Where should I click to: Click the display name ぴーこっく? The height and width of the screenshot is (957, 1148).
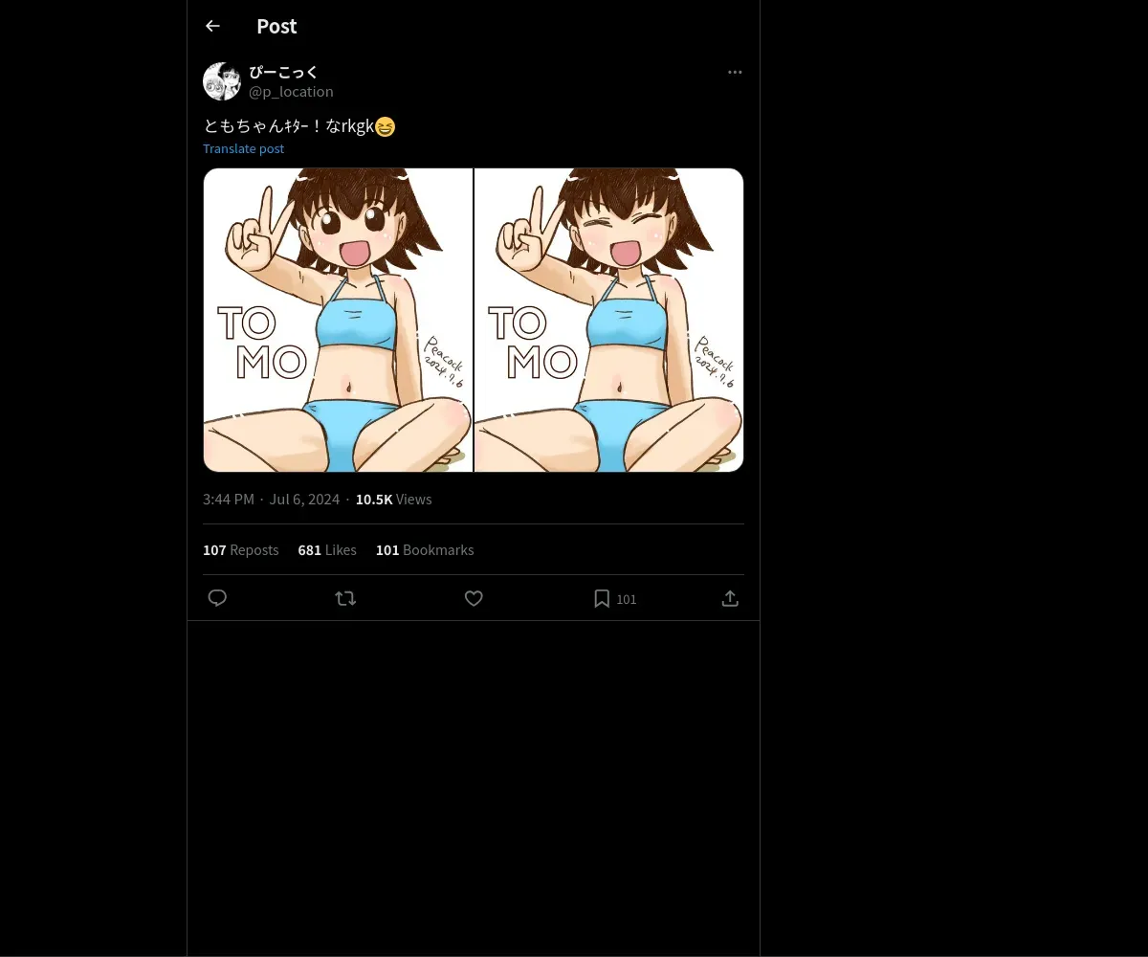coord(283,72)
